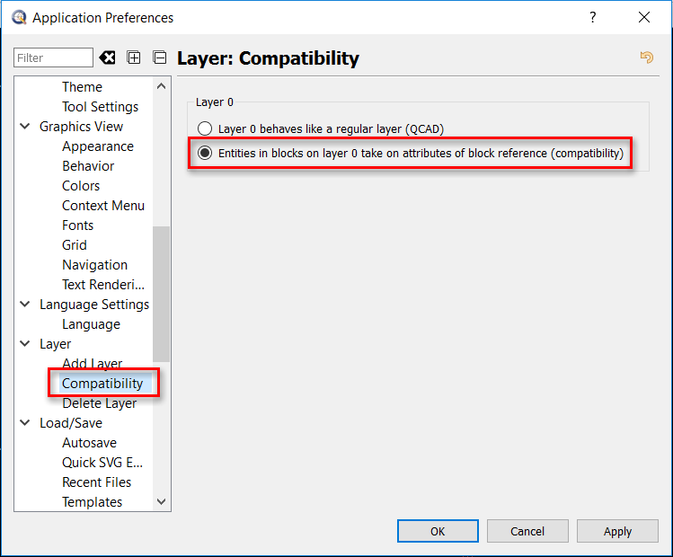The height and width of the screenshot is (557, 673).
Task: Confirm preferences with OK button
Action: (438, 531)
